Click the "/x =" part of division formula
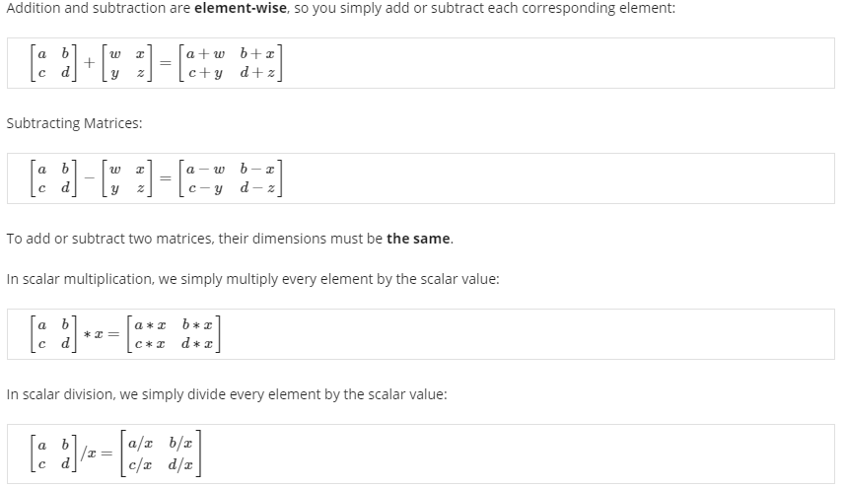Screen dimensions: 846x488 tap(94, 450)
